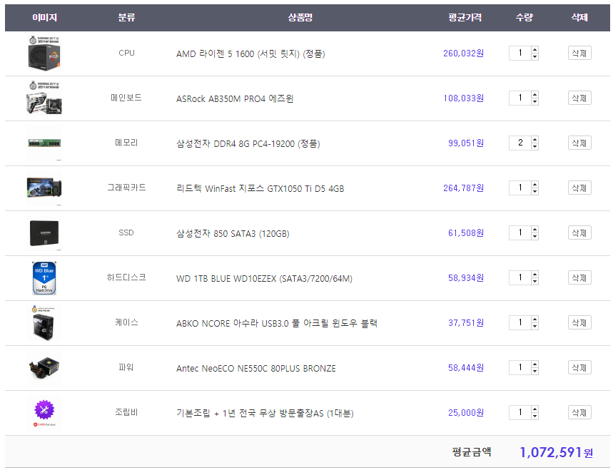Delete the ASRock AB350M motherboard row

click(579, 98)
